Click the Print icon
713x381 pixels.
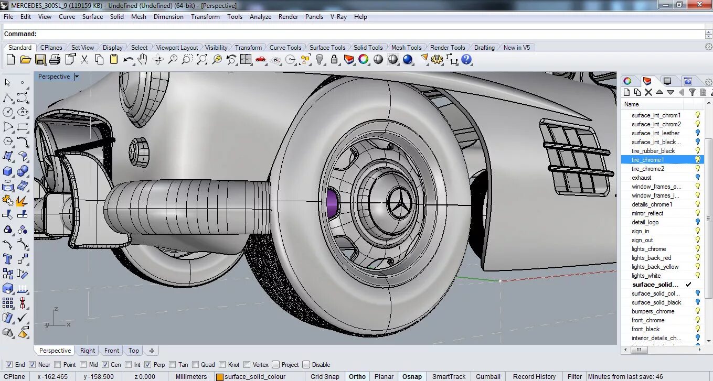point(55,60)
